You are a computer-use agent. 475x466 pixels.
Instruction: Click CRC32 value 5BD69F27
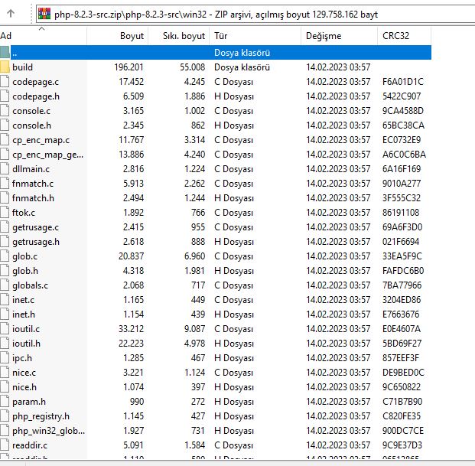pos(402,344)
